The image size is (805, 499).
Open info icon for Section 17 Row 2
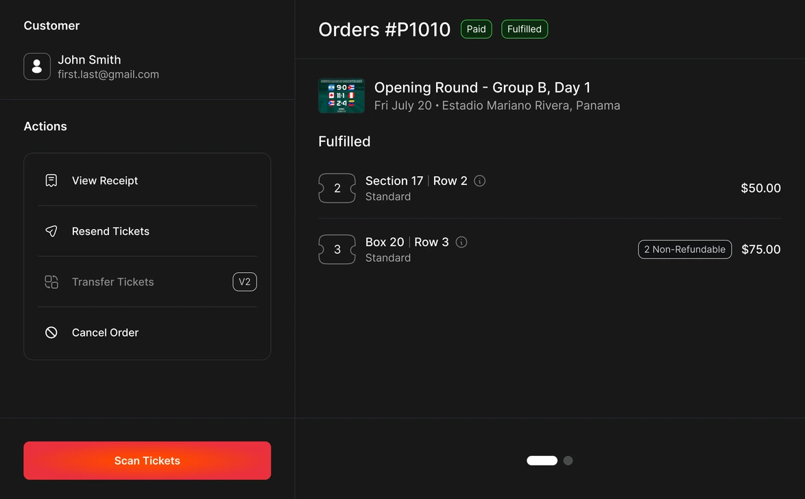coord(479,181)
